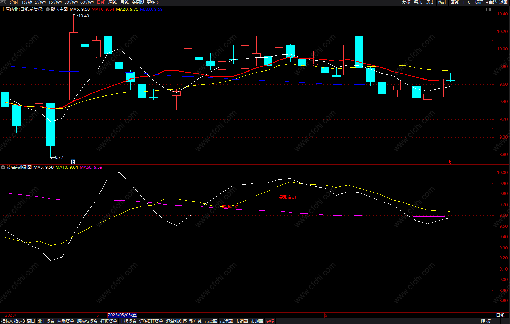Screen dimensions: 510x324
Task: Open the 画线 drawing tool
Action: 455,2
